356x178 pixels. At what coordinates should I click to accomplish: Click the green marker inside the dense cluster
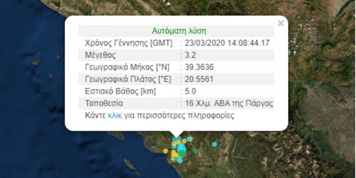[x=181, y=154]
